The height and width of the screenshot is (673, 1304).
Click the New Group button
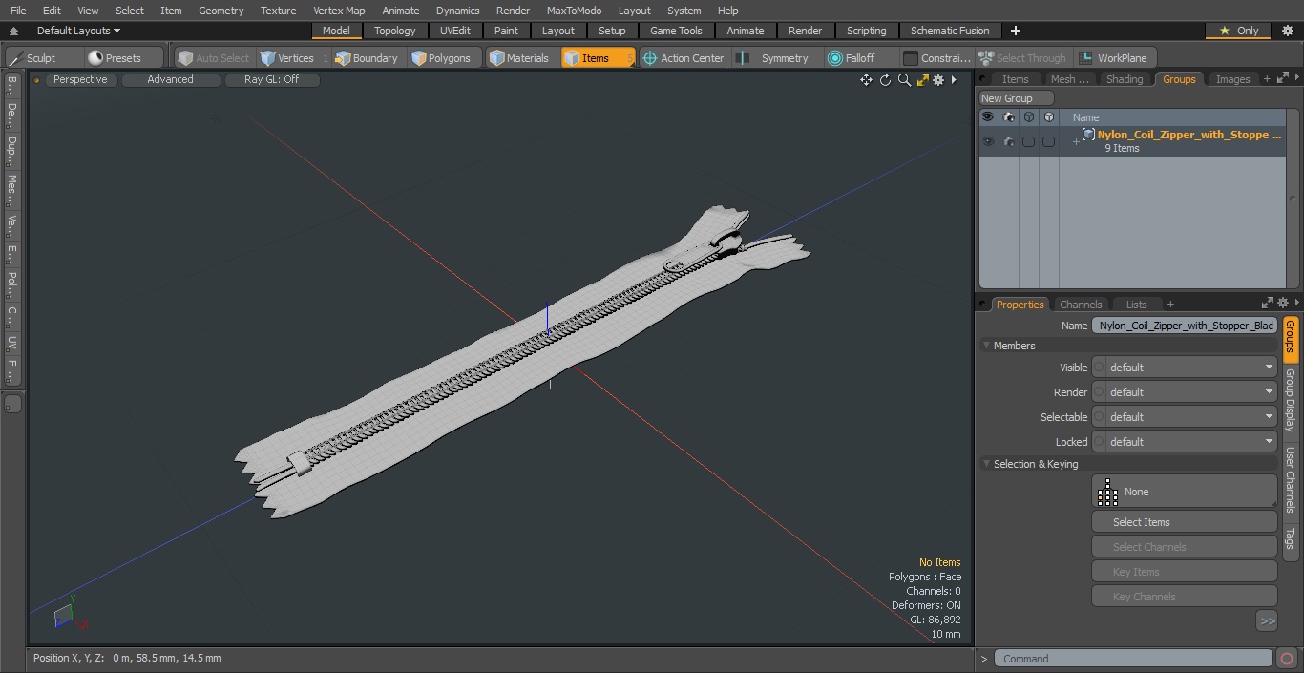click(x=1016, y=98)
